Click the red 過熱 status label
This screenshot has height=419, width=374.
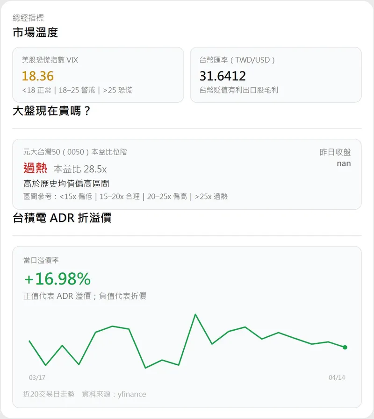pos(35,168)
